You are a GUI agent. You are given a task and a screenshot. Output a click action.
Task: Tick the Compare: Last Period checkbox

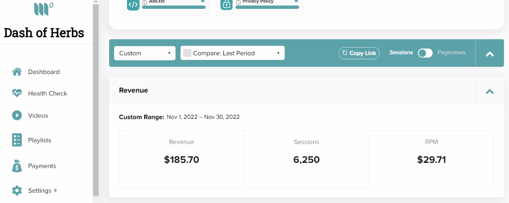point(187,53)
